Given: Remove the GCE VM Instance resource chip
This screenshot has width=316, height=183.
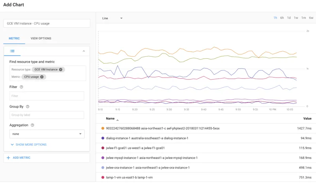Looking at the screenshot, I should 61,70.
